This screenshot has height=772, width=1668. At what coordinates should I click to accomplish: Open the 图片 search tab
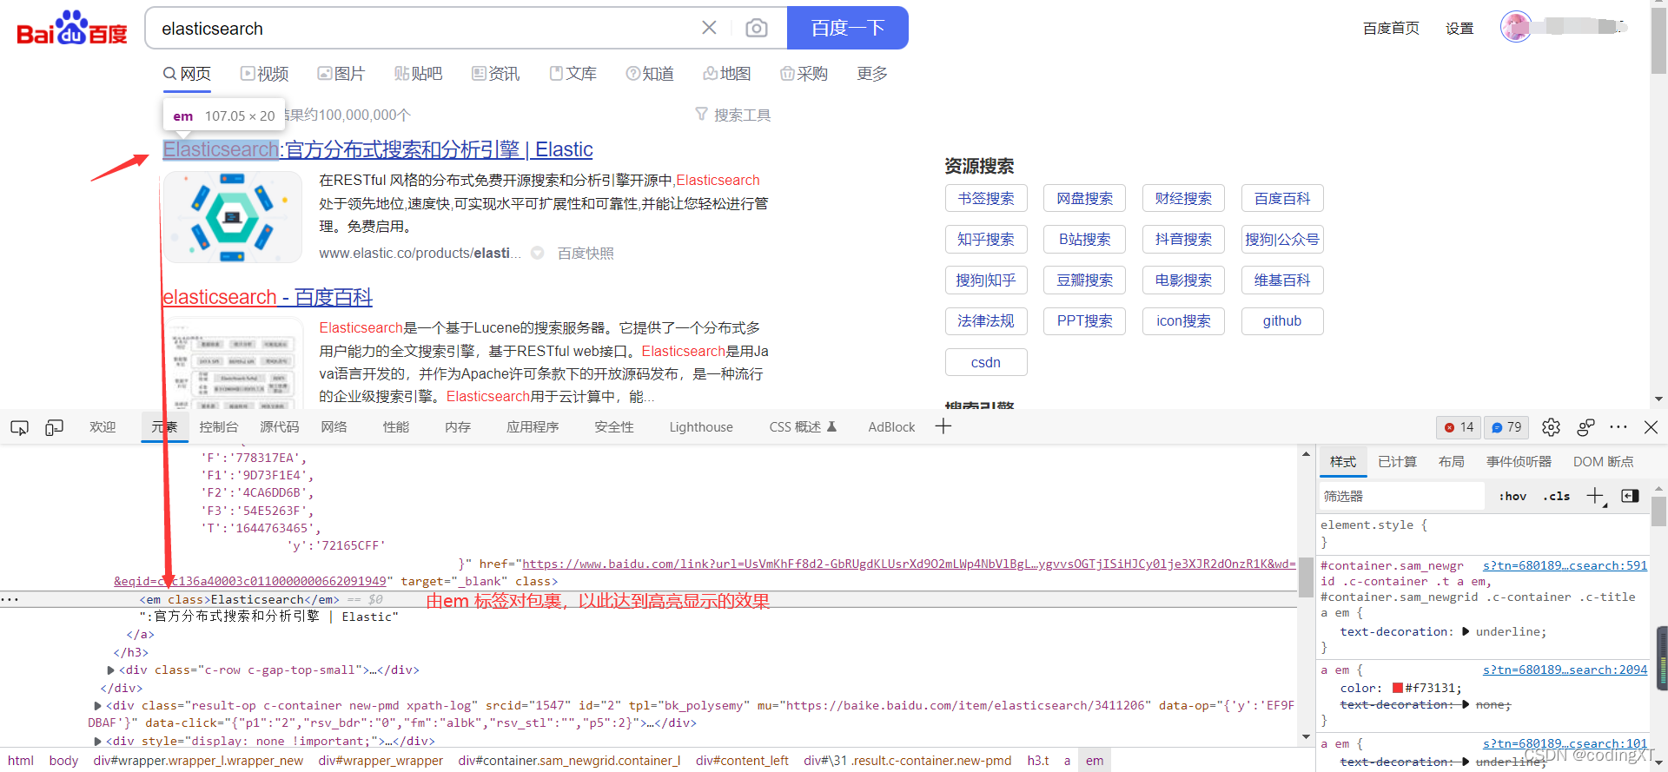point(341,74)
